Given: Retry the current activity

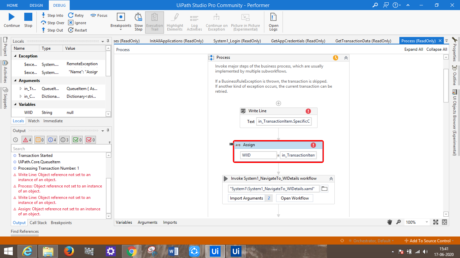Looking at the screenshot, I should tap(76, 15).
